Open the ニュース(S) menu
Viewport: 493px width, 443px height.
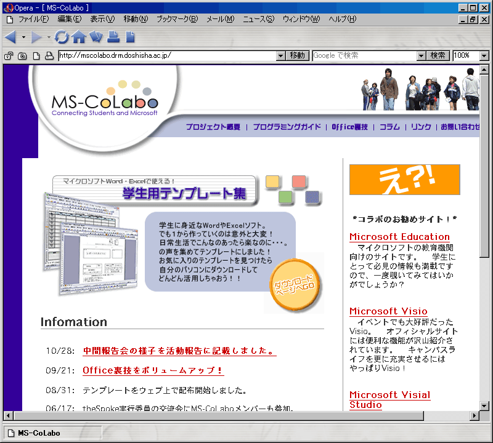[258, 19]
